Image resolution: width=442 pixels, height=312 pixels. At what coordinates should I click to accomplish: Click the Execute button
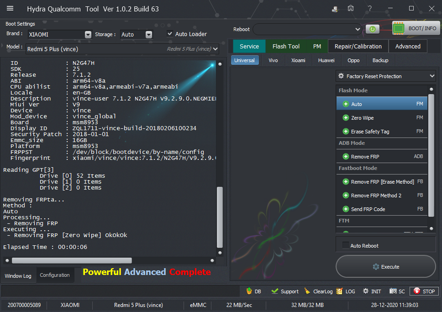coord(386,267)
